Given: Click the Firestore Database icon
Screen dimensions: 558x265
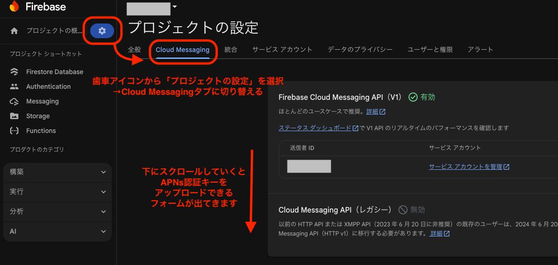Looking at the screenshot, I should pos(14,72).
